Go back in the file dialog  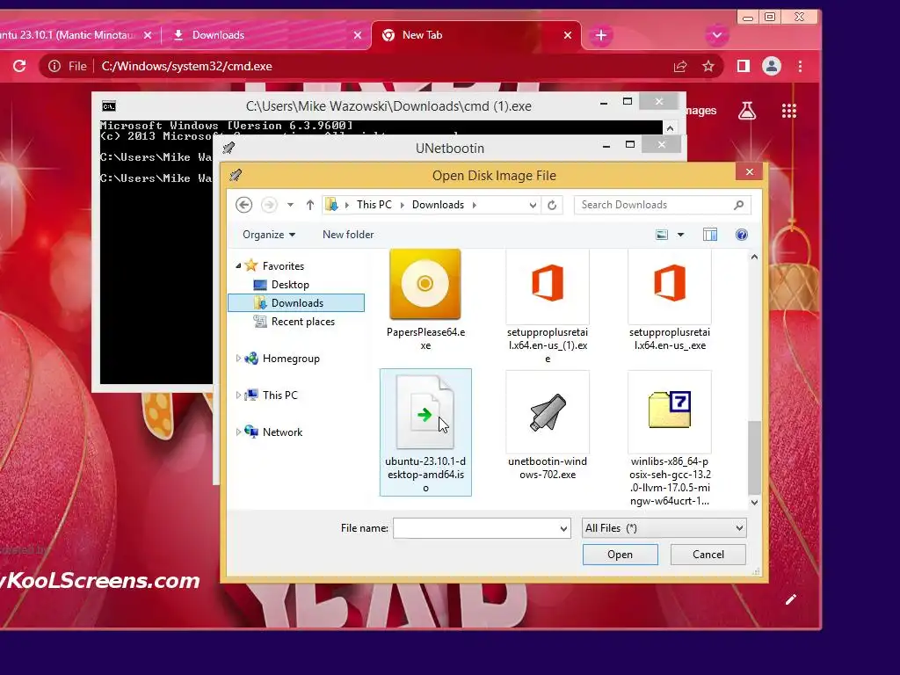point(244,205)
